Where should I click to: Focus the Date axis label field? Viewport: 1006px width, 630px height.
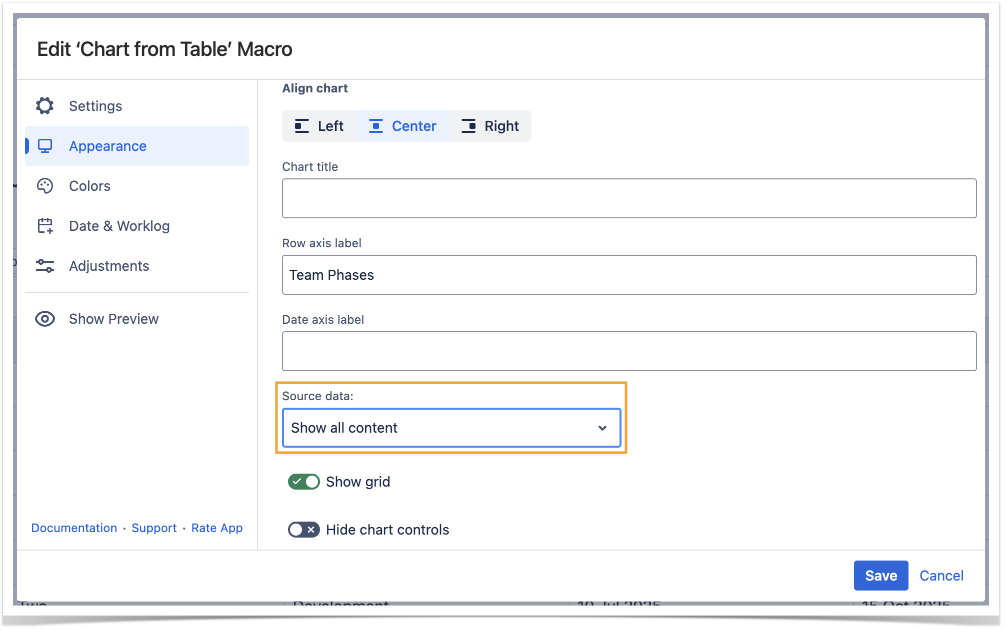pyautogui.click(x=628, y=351)
